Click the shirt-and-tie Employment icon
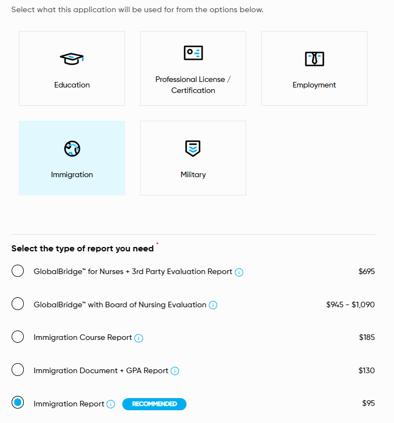 [x=314, y=58]
